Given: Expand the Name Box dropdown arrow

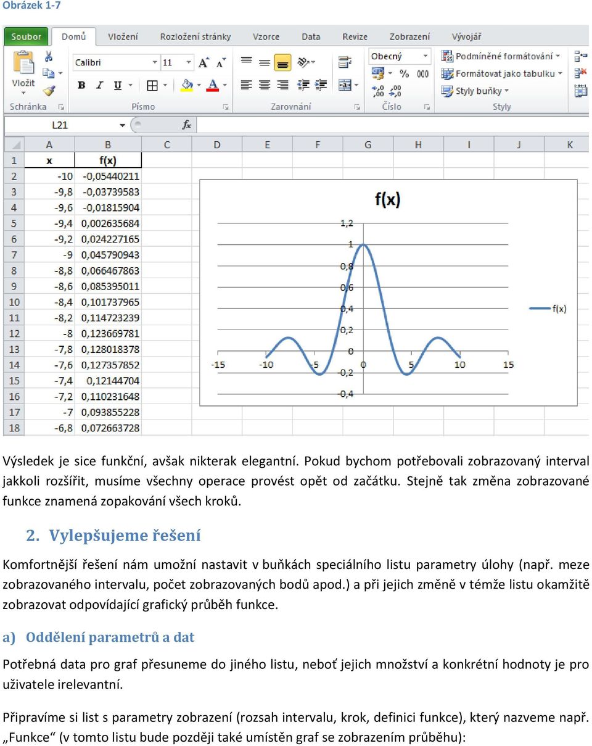Looking at the screenshot, I should coord(123,125).
